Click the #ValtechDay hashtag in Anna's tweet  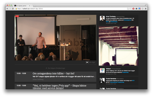[x=114, y=22]
